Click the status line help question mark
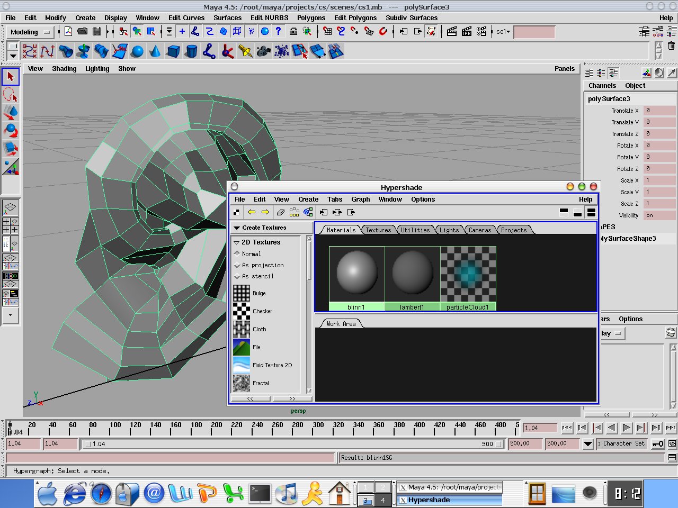Screen dimensions: 678x508 pyautogui.click(x=278, y=31)
